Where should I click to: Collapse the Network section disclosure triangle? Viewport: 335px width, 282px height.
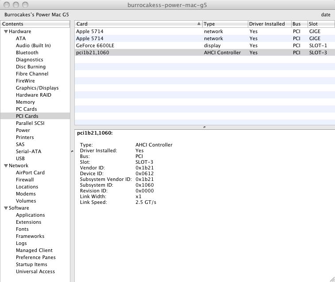coord(6,166)
